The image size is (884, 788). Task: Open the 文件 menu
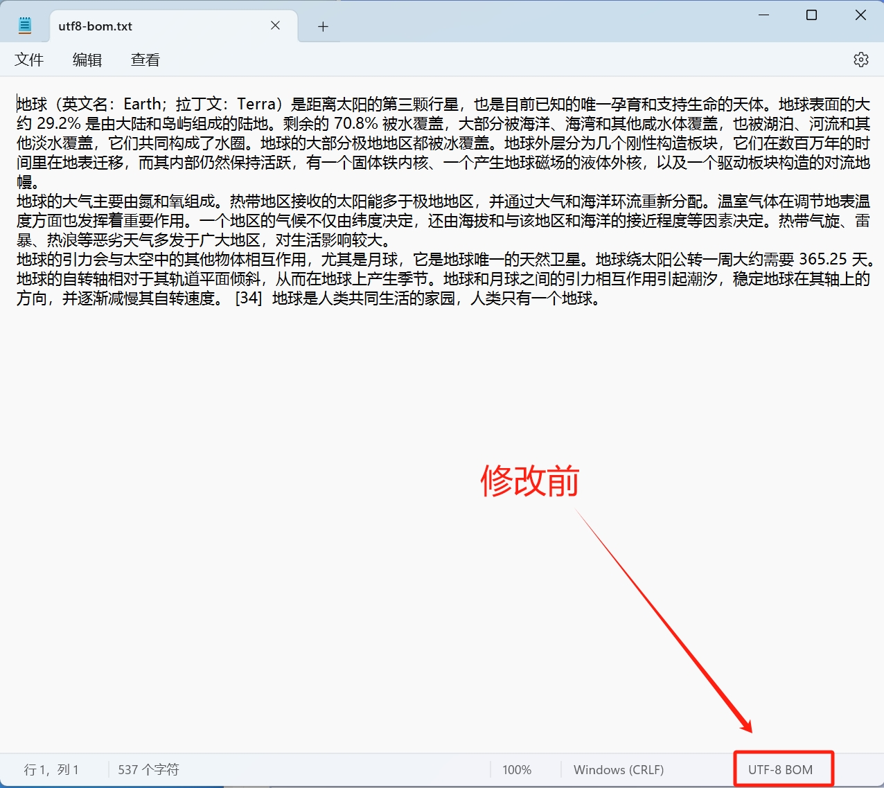point(29,60)
